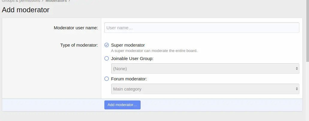Screen dimensions: 309x121
Task: Select the Super moderator radio button
Action: (106, 45)
